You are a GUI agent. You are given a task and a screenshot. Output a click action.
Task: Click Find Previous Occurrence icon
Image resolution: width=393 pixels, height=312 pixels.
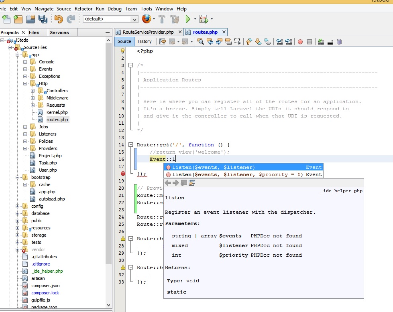point(210,42)
